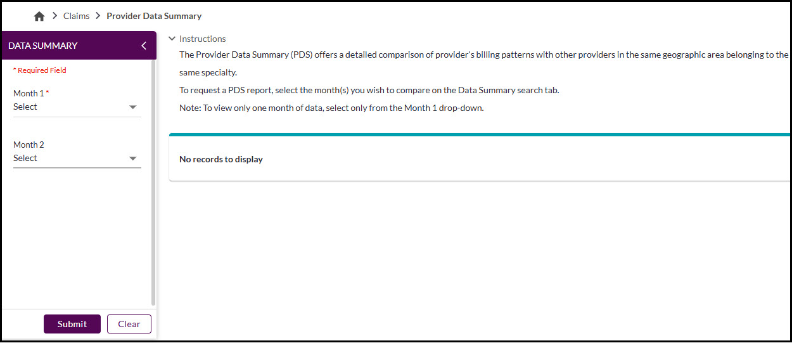
Task: Go to Claims in the breadcrumb
Action: (x=76, y=16)
